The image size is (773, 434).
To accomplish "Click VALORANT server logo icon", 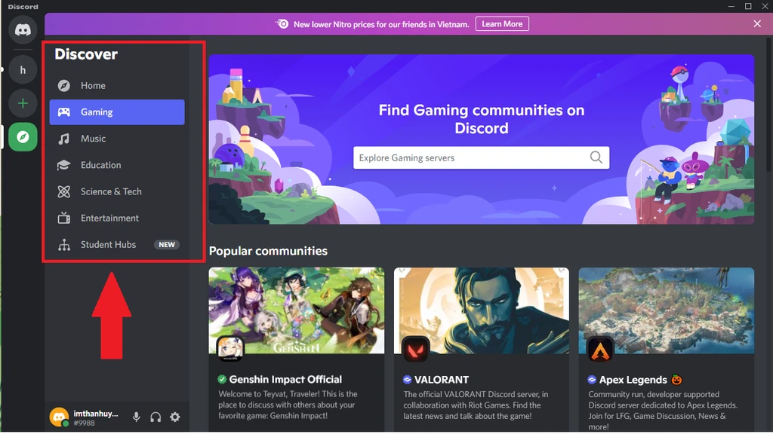I will point(415,350).
